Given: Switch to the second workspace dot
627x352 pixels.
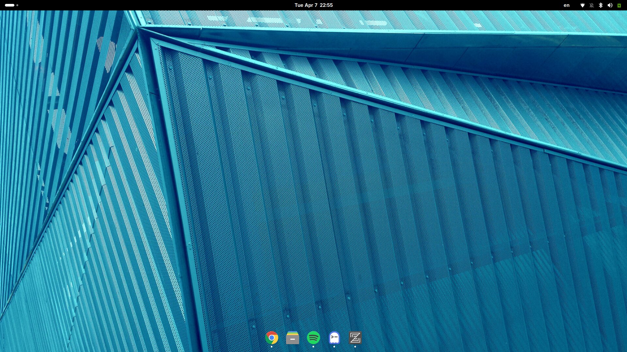Looking at the screenshot, I should tap(17, 5).
